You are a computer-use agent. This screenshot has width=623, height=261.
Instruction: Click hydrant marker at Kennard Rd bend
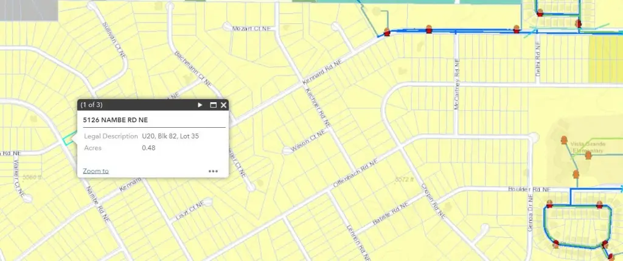tap(387, 32)
